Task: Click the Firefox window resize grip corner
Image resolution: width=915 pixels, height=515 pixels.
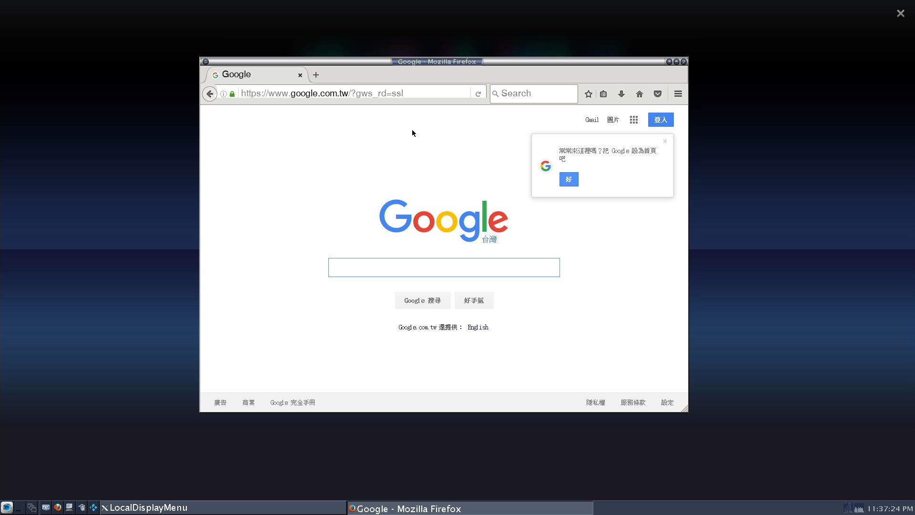Action: 685,409
